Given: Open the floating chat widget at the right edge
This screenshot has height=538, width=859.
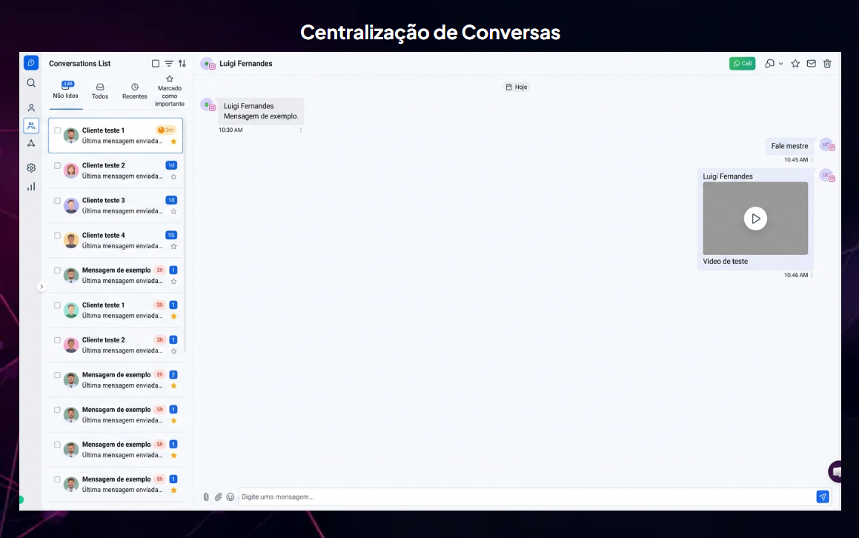Looking at the screenshot, I should click(x=835, y=471).
